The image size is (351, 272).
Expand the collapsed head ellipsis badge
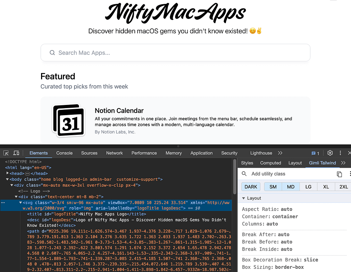tap(27, 173)
